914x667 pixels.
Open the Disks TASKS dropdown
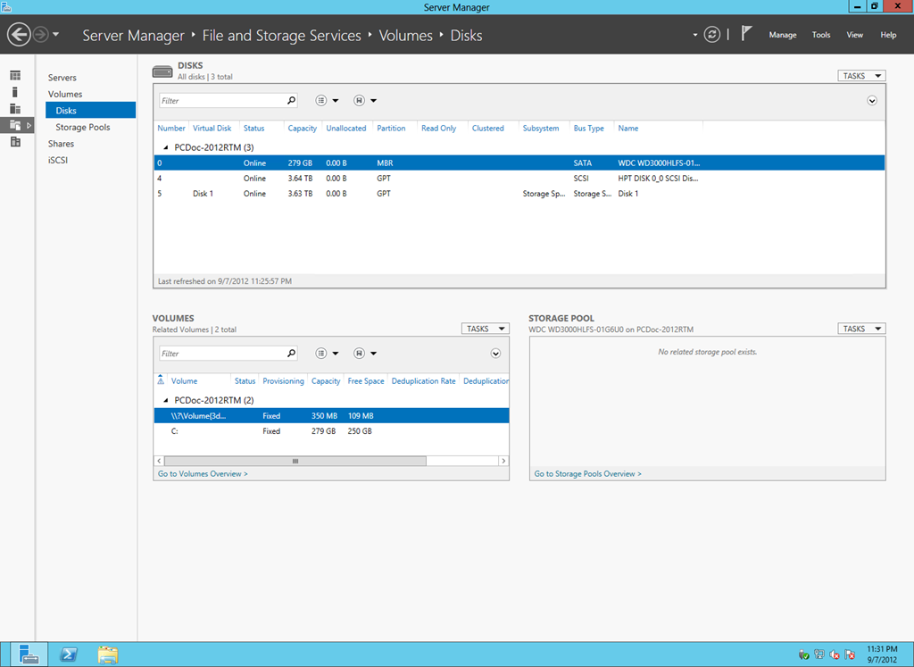[x=861, y=76]
